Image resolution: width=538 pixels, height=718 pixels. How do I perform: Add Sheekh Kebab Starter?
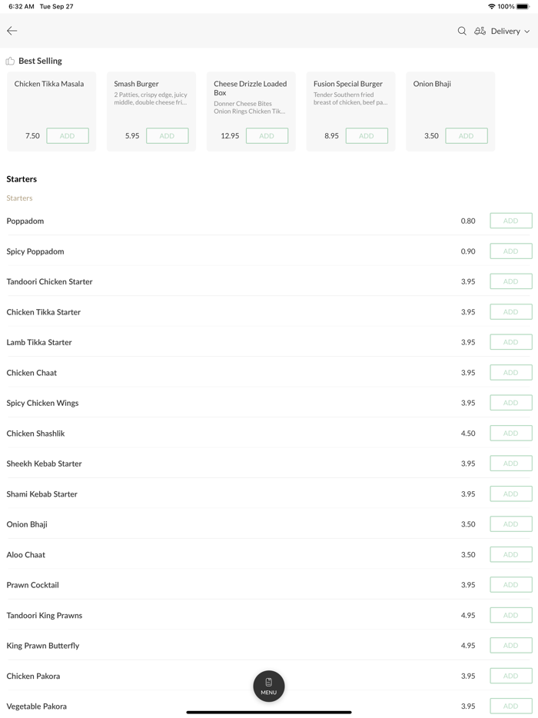[x=511, y=464]
